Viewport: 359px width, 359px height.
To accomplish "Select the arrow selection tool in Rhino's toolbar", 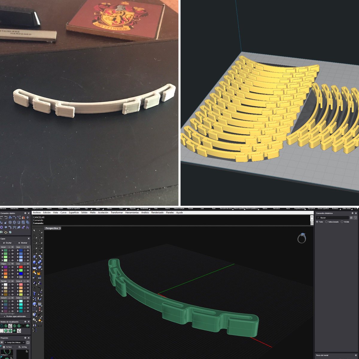I will click(34, 230).
